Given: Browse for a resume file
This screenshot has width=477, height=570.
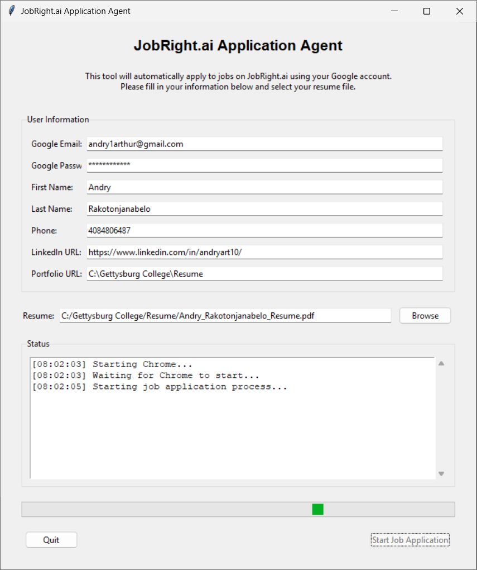Looking at the screenshot, I should pos(425,316).
